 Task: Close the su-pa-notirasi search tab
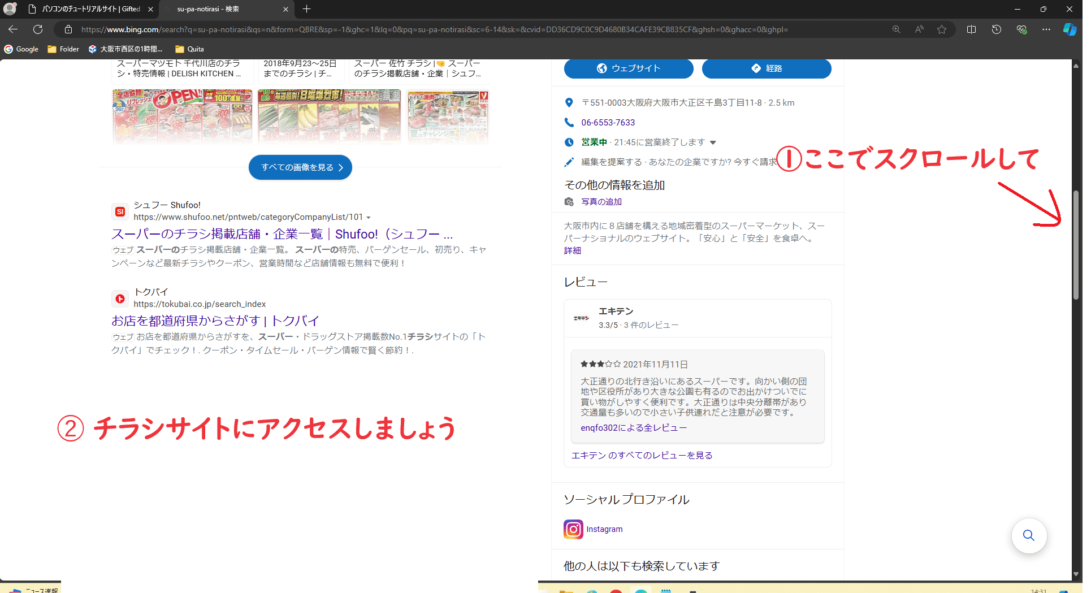pos(285,9)
